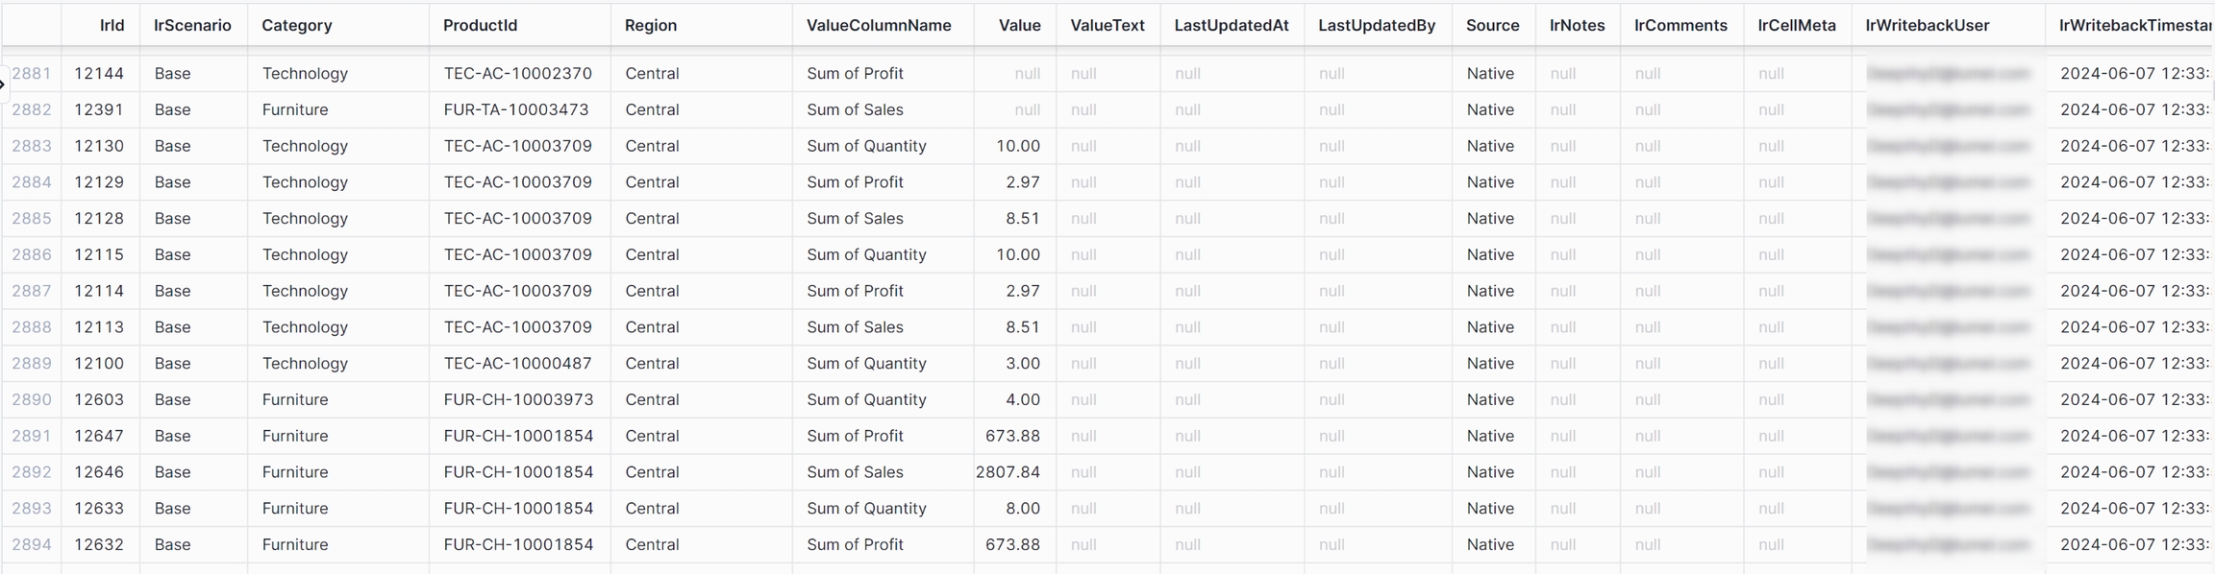Click the Value column header
Viewport: 2215px width, 574px height.
tap(1019, 26)
